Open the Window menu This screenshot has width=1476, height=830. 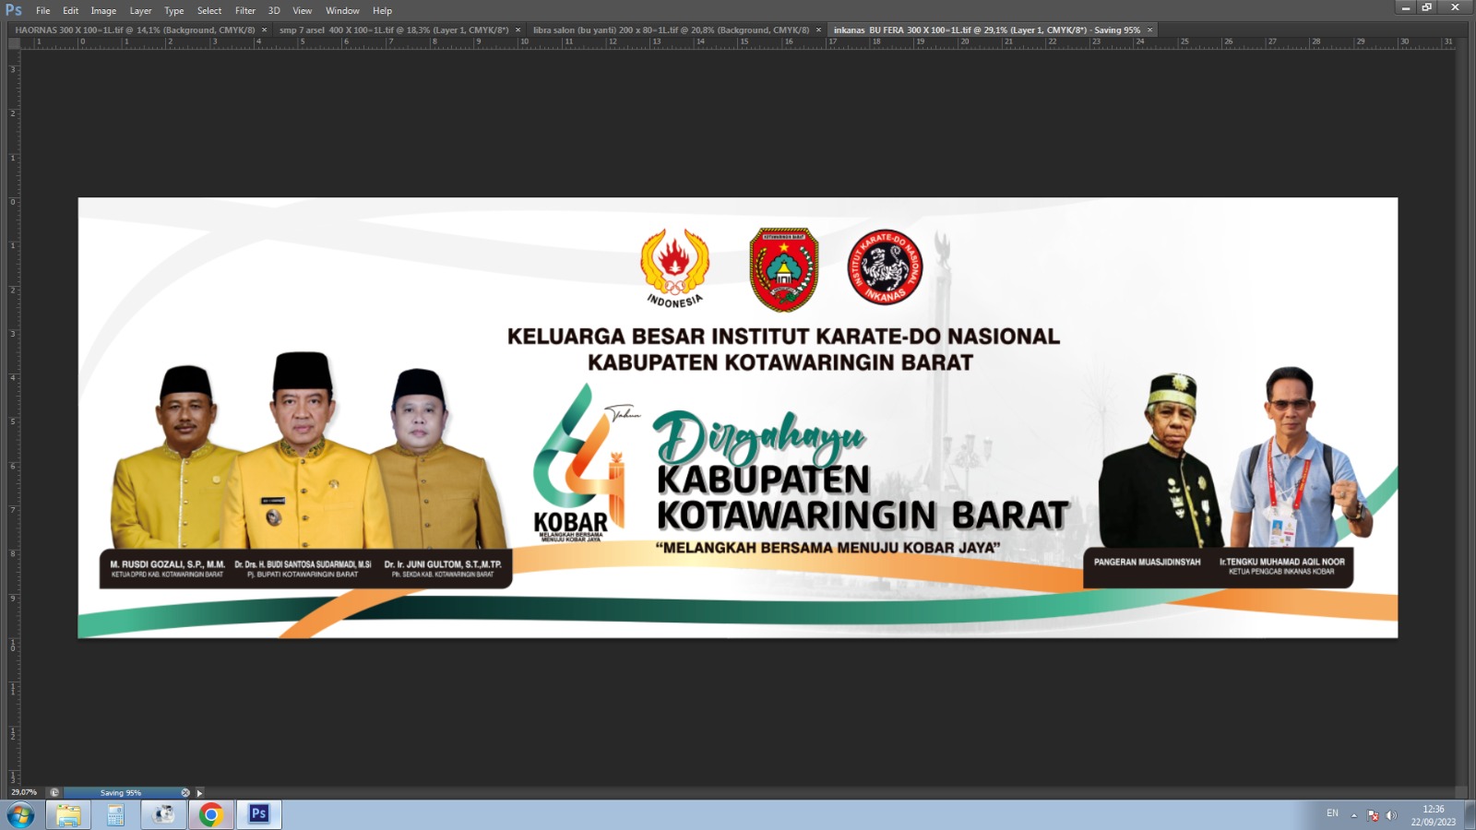(342, 11)
